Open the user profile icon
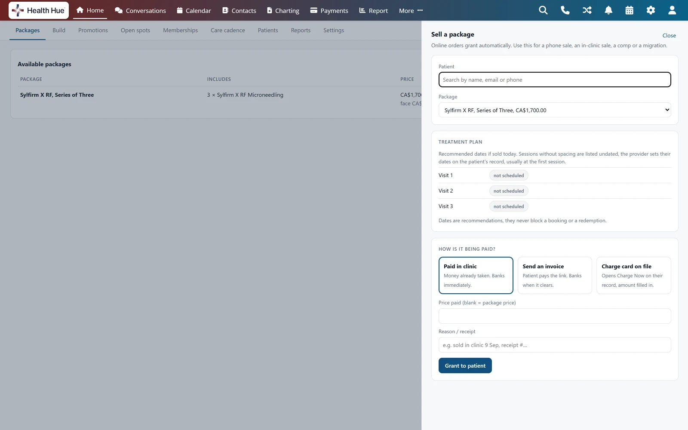This screenshot has height=430, width=688. [x=672, y=10]
